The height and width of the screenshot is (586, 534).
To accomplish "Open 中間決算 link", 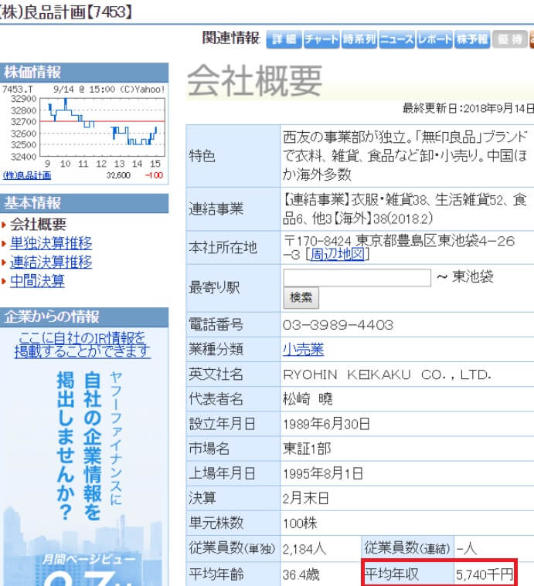I will pos(37,281).
